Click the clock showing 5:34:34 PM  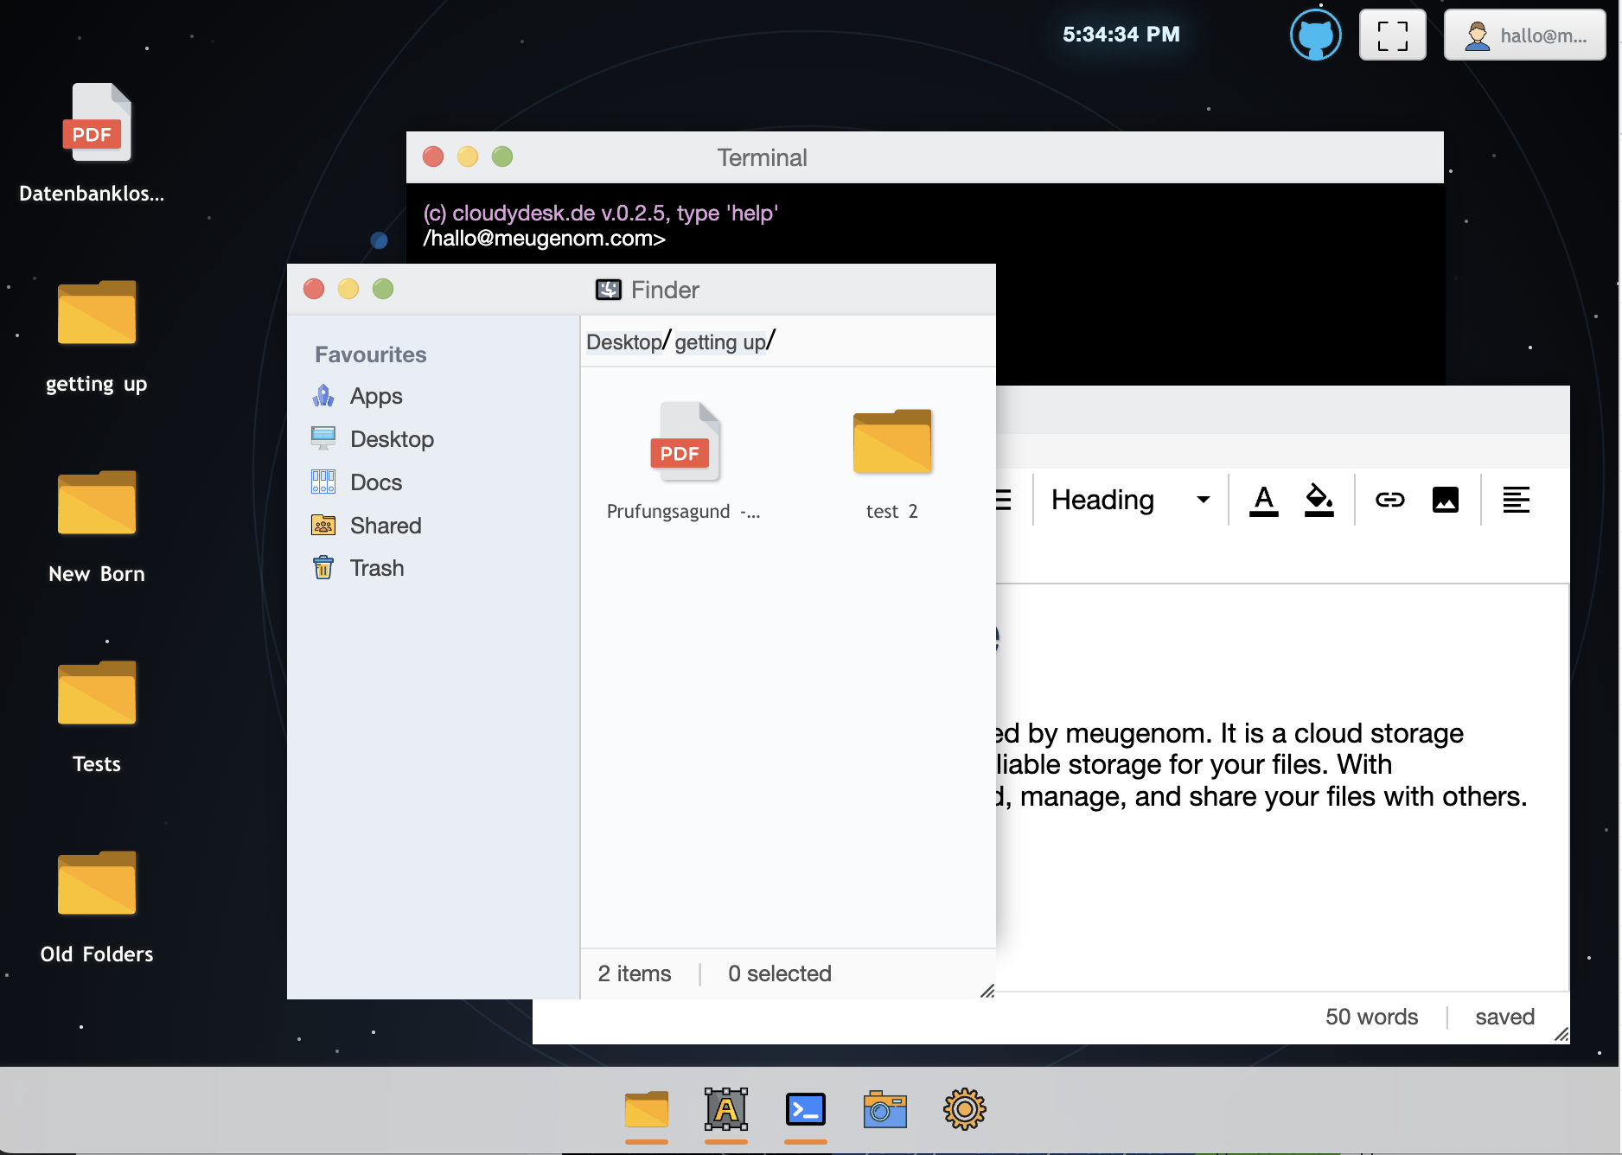pyautogui.click(x=1121, y=35)
